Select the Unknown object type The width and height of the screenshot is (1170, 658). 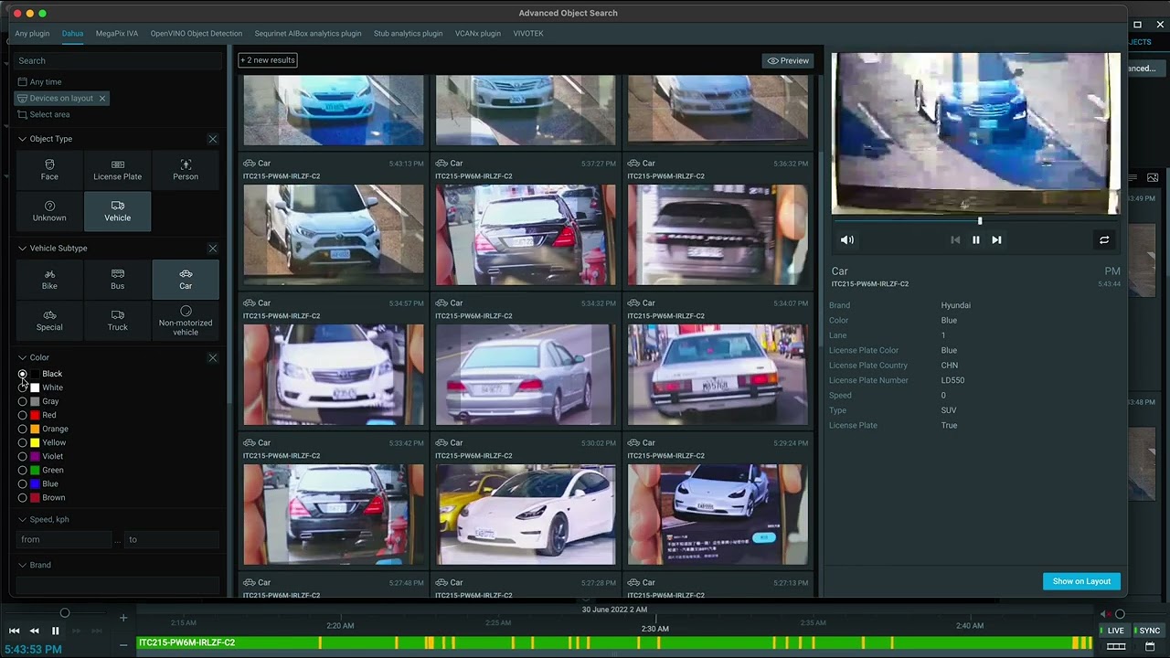tap(49, 211)
